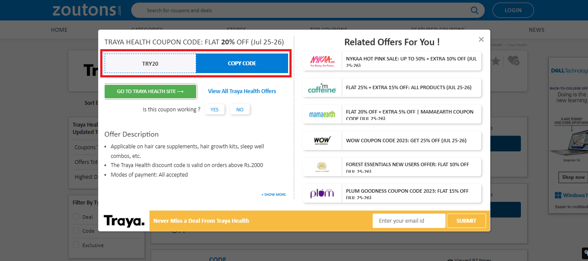Click the Plum logo
Viewport: 588px width, 261px height.
pyautogui.click(x=322, y=194)
